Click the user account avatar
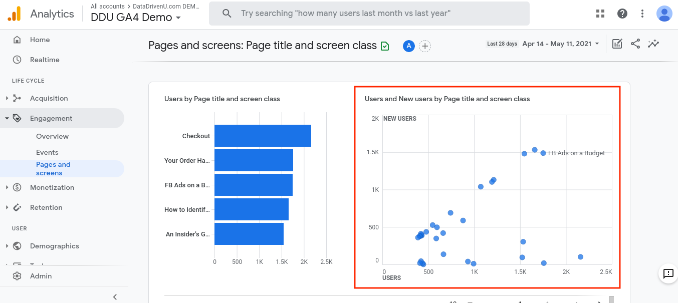Viewport: 678px width, 303px height. click(x=664, y=14)
